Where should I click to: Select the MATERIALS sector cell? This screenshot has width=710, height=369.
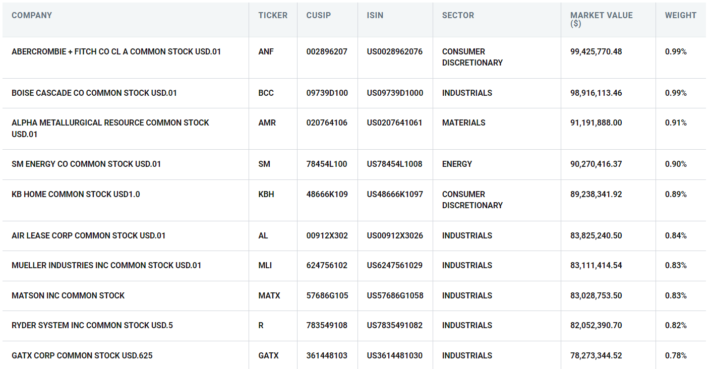463,123
